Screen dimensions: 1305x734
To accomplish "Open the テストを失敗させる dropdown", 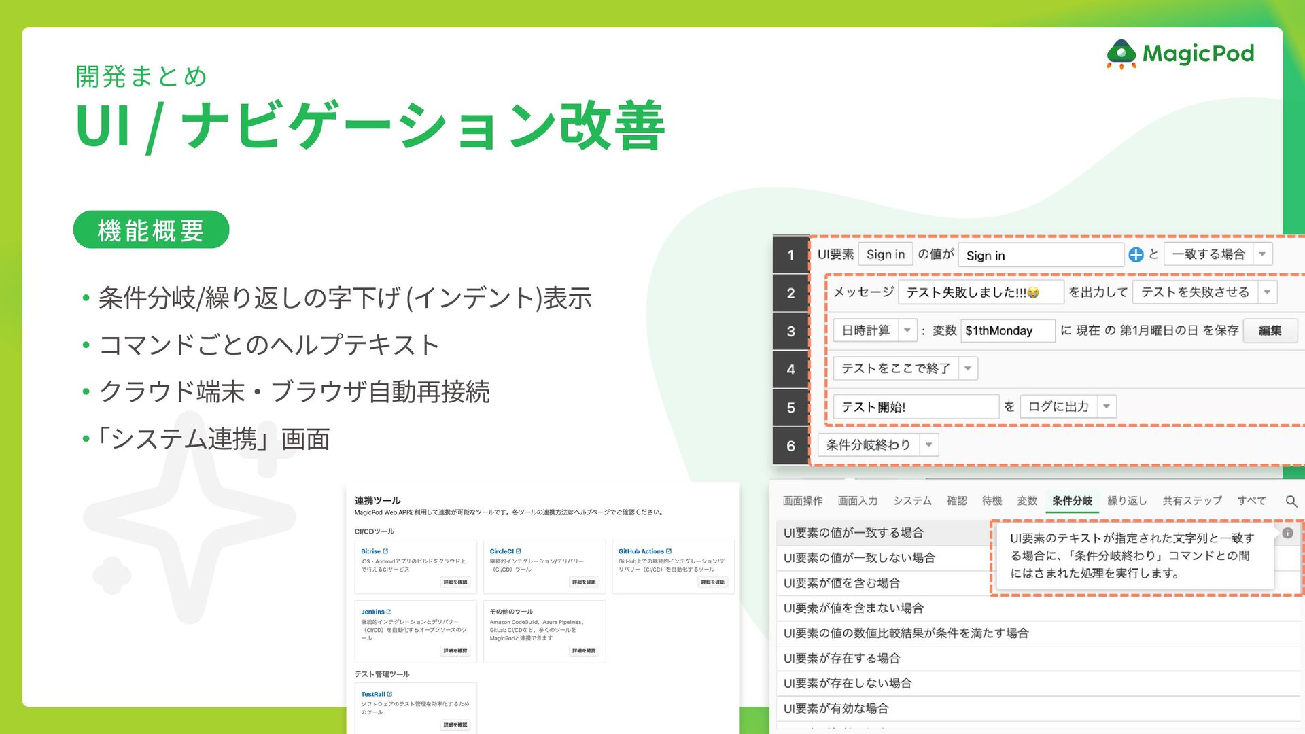I will (x=1205, y=292).
